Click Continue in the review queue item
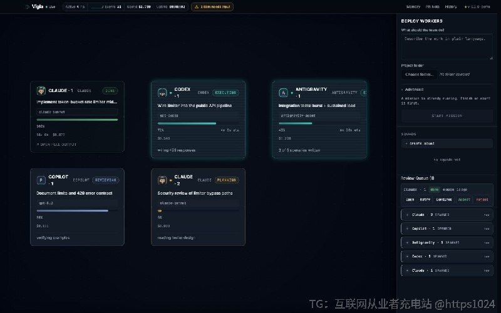 pos(444,200)
